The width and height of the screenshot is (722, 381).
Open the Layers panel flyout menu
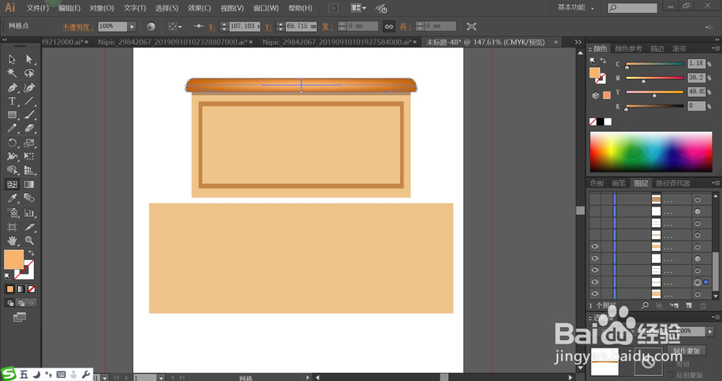coord(715,183)
